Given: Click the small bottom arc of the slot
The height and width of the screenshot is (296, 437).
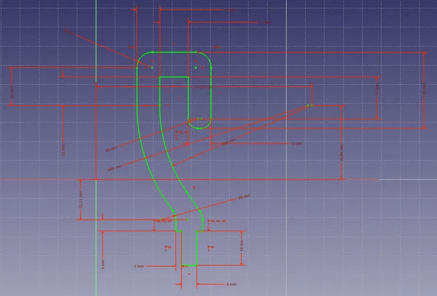Looking at the screenshot, I should 200,129.
